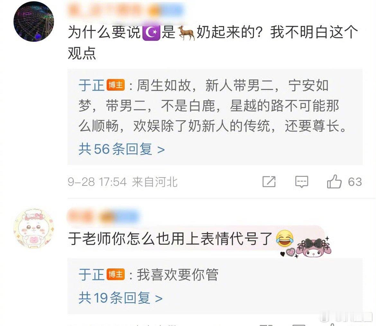The image size is (376, 326).
Task: Tap the speech-bubble comment icon
Action: click(x=302, y=182)
